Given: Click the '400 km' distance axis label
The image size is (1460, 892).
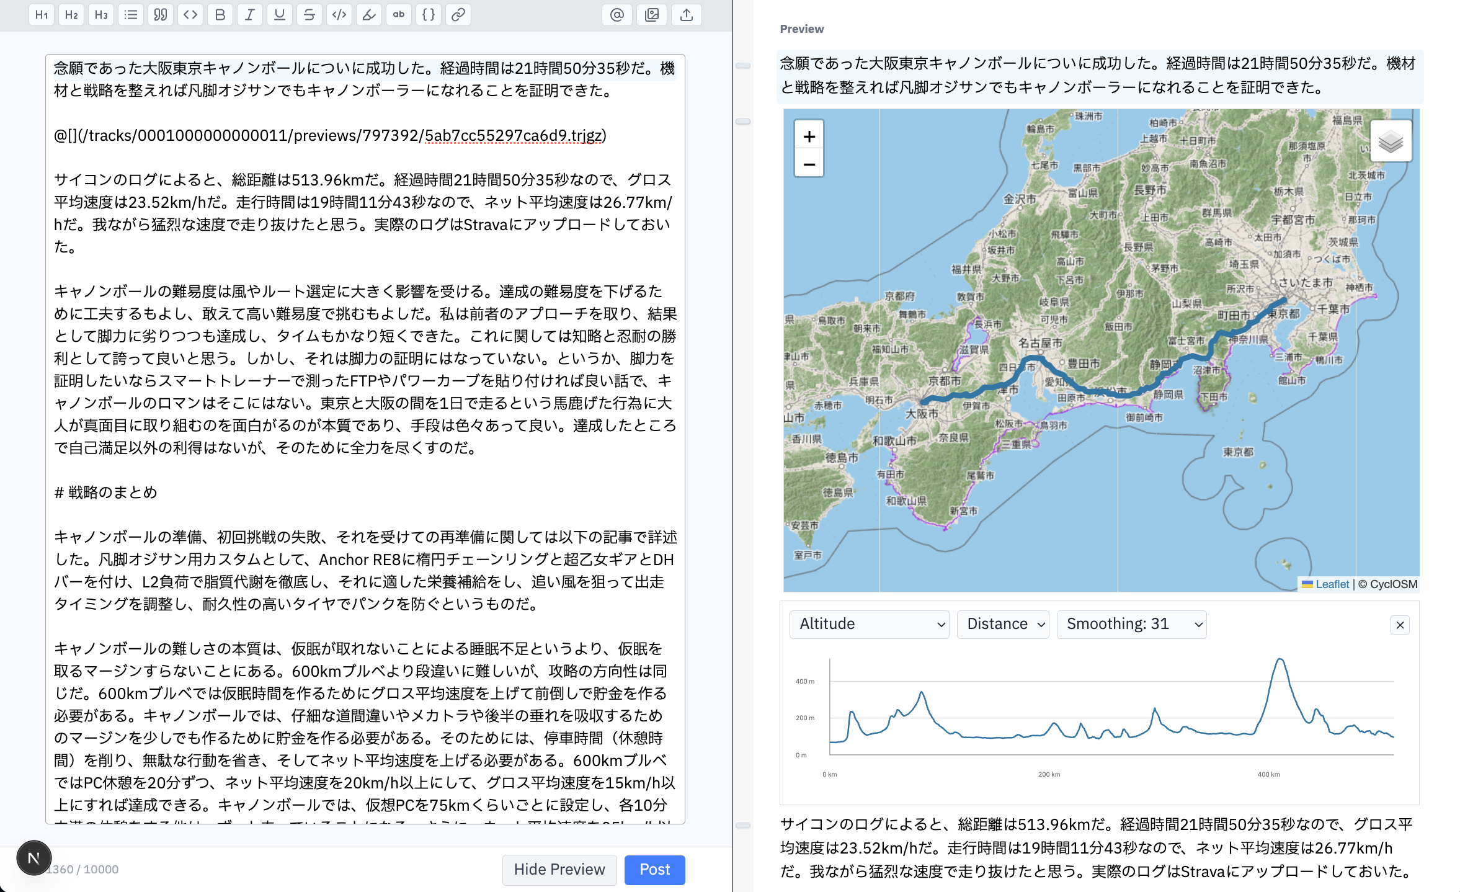Looking at the screenshot, I should coord(1269,774).
